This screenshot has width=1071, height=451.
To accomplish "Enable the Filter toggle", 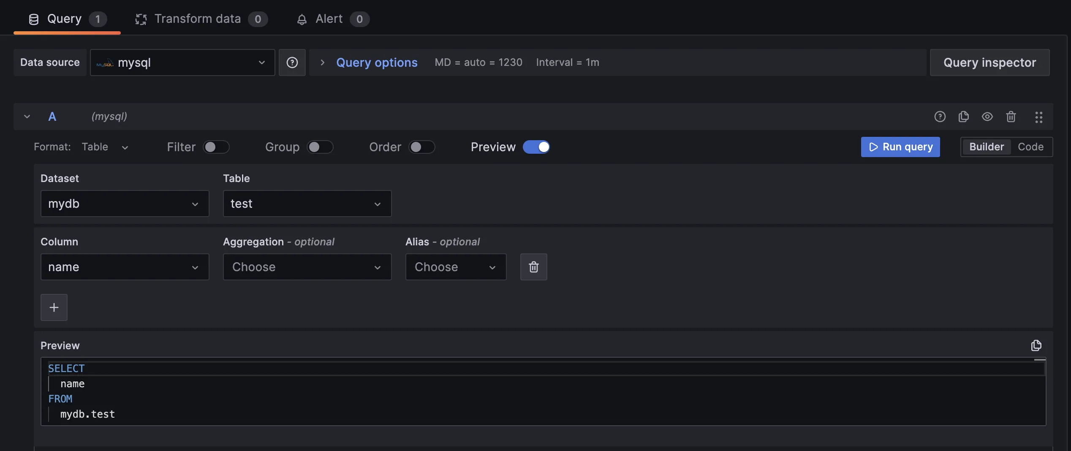I will 216,147.
